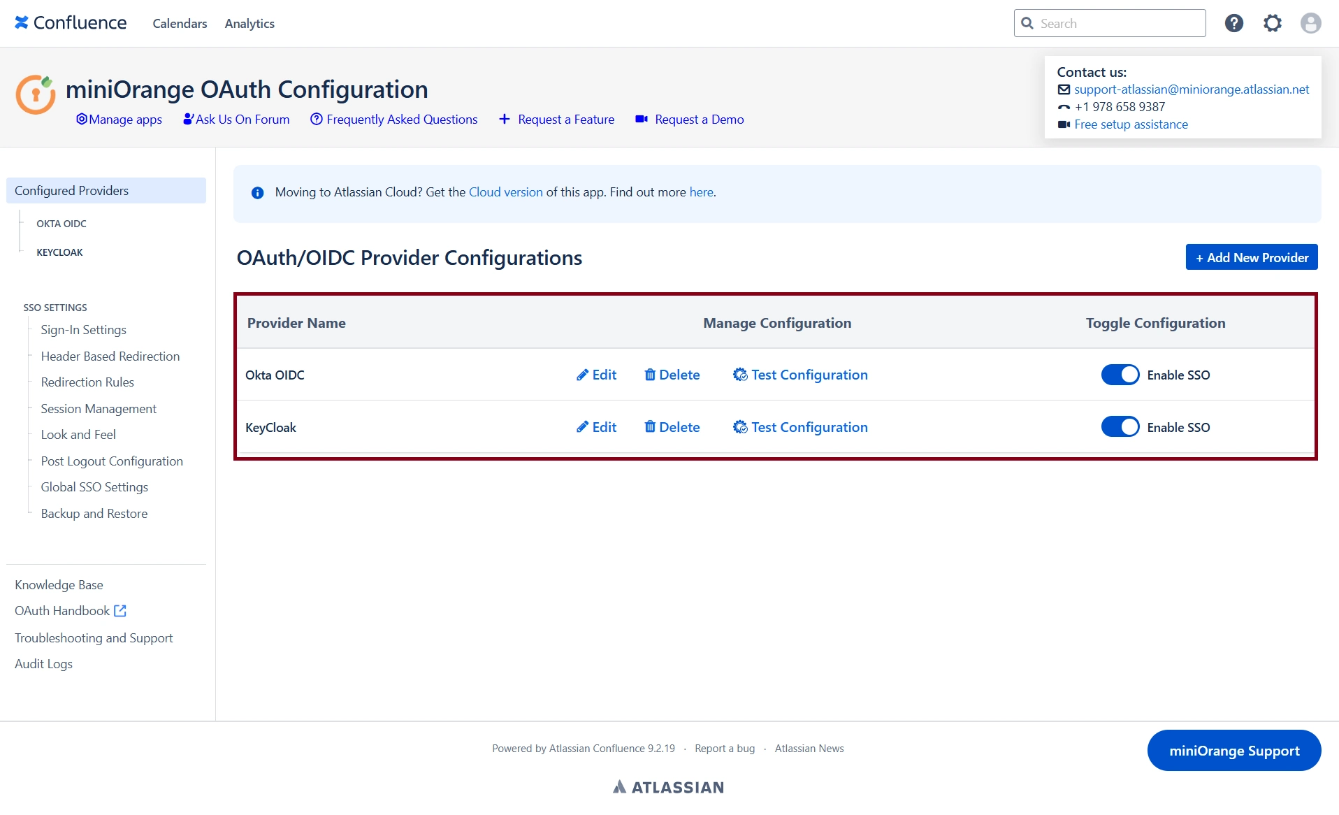The height and width of the screenshot is (815, 1339).
Task: Open Look and Feel settings
Action: [x=78, y=435]
